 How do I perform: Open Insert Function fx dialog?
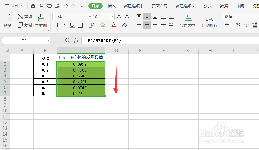[x=76, y=40]
